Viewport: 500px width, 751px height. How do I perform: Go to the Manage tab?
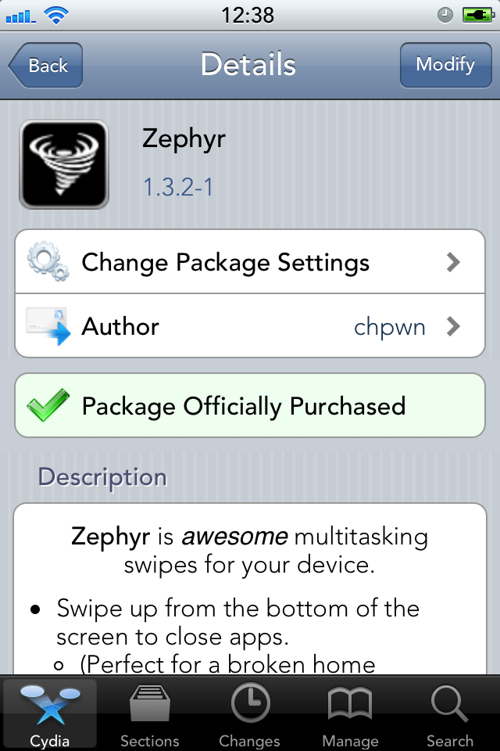pyautogui.click(x=350, y=714)
